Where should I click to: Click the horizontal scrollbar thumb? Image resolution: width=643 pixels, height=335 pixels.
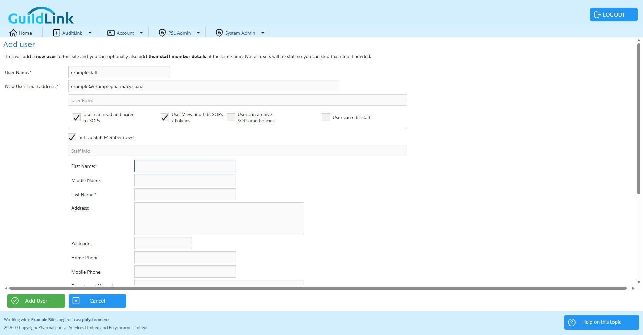(318, 288)
